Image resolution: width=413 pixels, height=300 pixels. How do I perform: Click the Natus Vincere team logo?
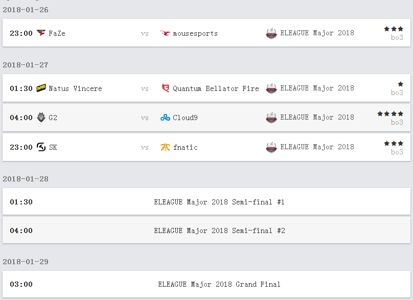tap(41, 88)
